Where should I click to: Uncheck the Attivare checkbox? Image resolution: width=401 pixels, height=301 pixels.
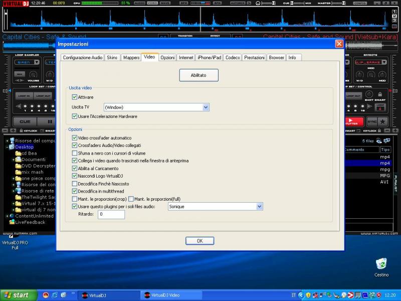pos(75,97)
